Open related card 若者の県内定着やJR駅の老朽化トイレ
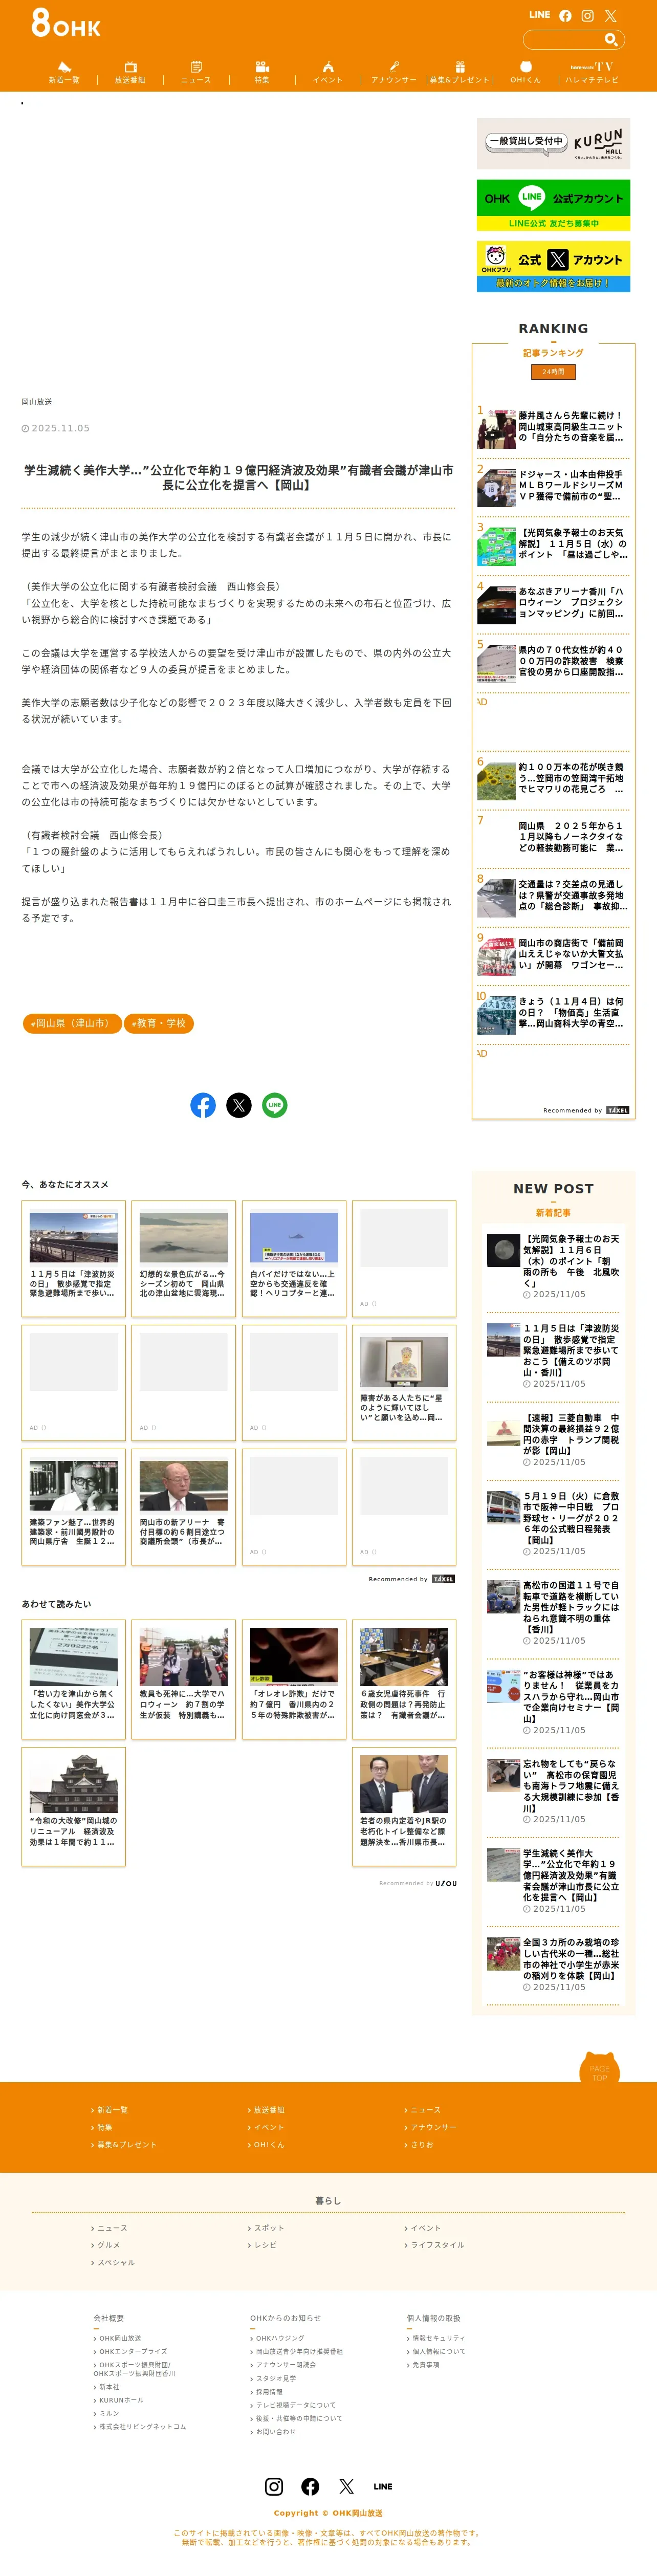The height and width of the screenshot is (2576, 657). [404, 1806]
